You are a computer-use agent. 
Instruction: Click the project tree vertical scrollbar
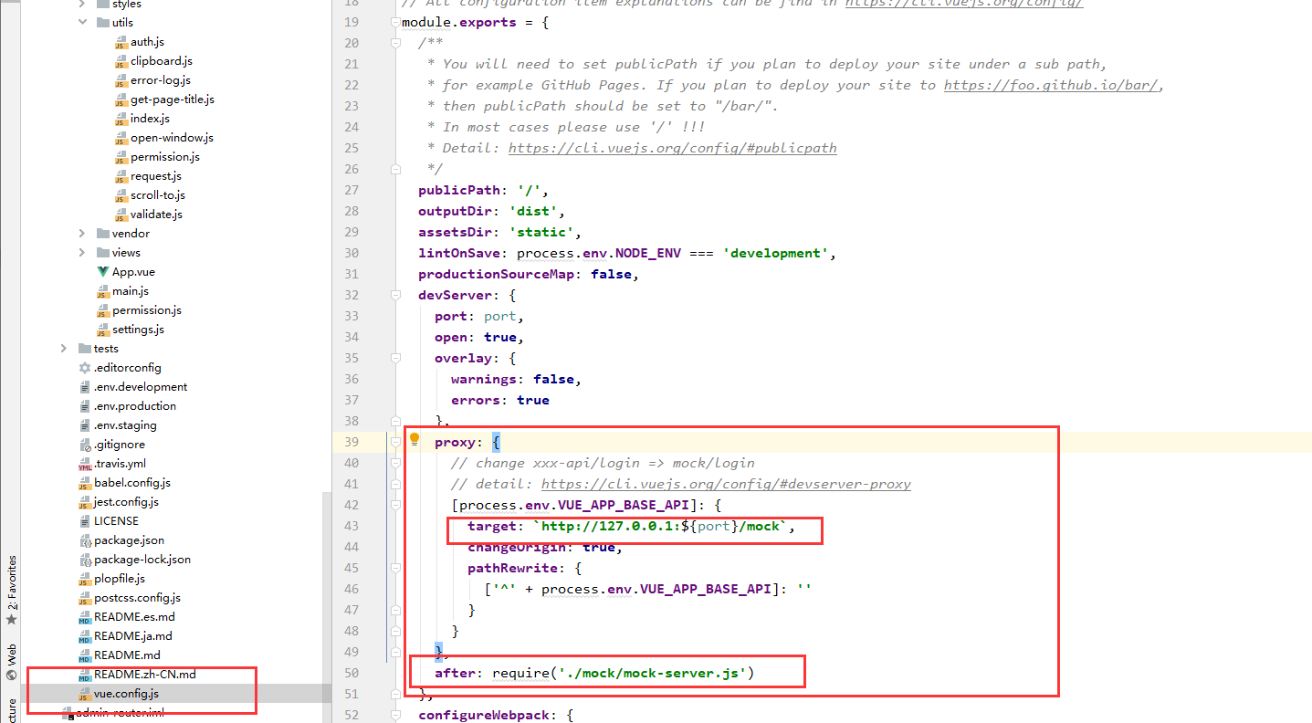(327, 608)
